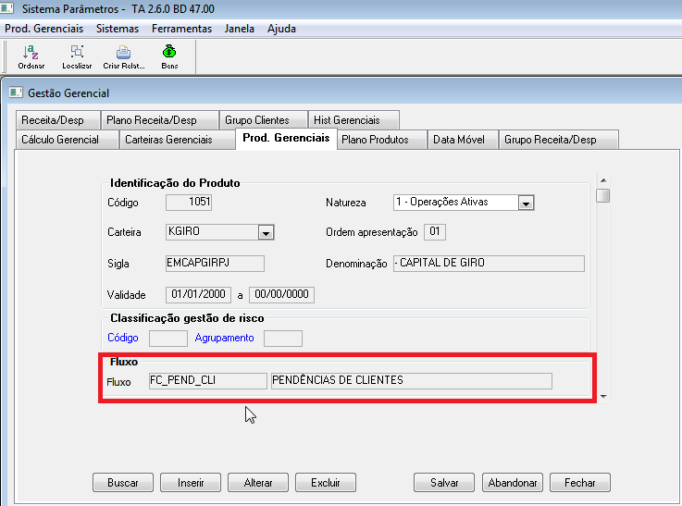Open the Ajuda menu

(281, 29)
